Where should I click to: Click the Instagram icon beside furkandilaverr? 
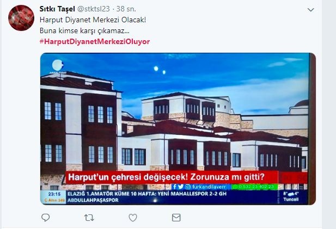(188, 187)
